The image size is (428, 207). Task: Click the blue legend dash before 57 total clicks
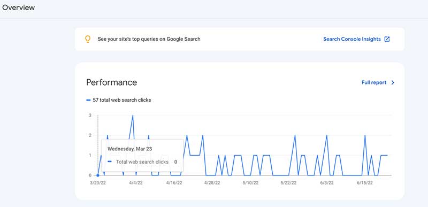point(88,100)
